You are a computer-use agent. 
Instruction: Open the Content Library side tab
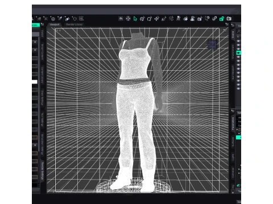(x=42, y=75)
